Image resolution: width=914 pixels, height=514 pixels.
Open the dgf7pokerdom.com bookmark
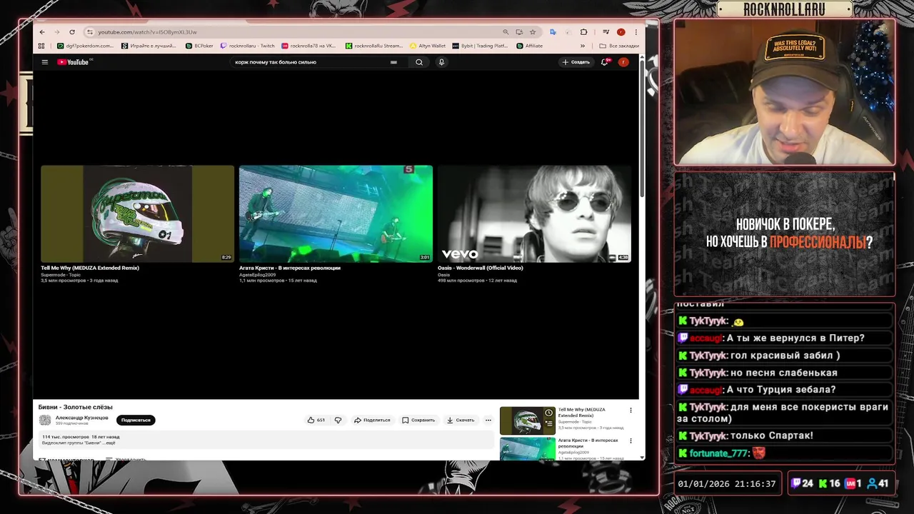coord(85,46)
